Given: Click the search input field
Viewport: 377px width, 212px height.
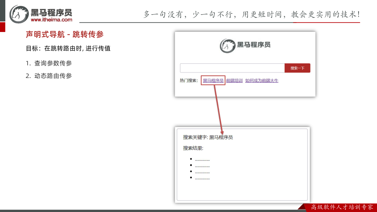Looking at the screenshot, I should click(232, 68).
